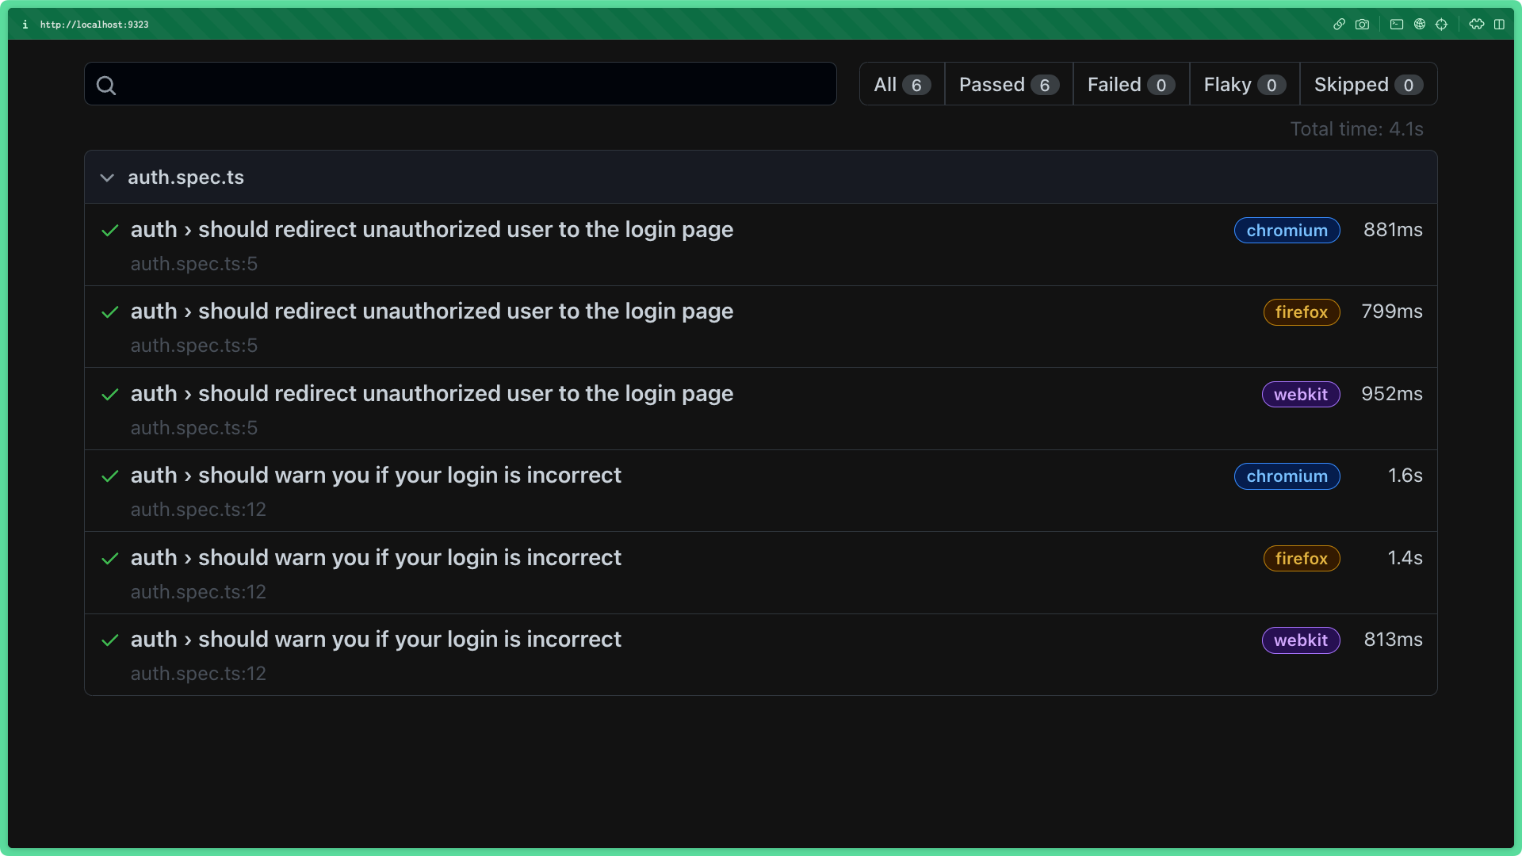The height and width of the screenshot is (856, 1522).
Task: Click the chromium badge on first test
Action: coord(1287,230)
